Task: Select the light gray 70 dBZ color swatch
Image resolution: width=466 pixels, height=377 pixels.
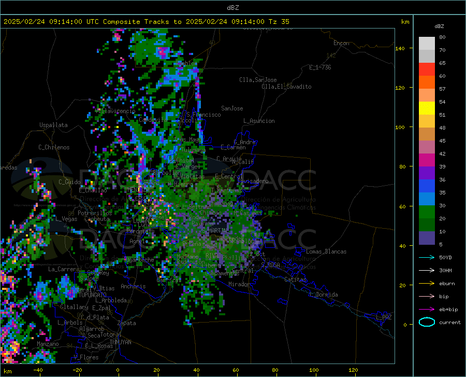Action: pyautogui.click(x=427, y=44)
